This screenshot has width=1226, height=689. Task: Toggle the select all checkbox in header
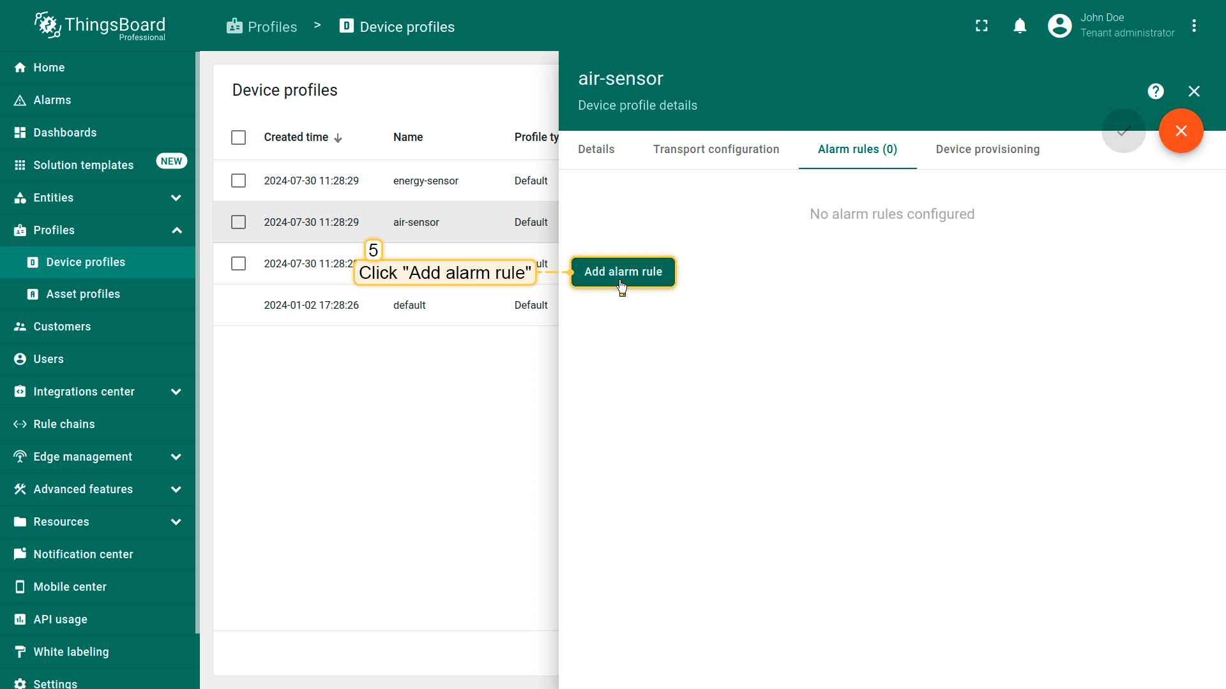click(238, 137)
